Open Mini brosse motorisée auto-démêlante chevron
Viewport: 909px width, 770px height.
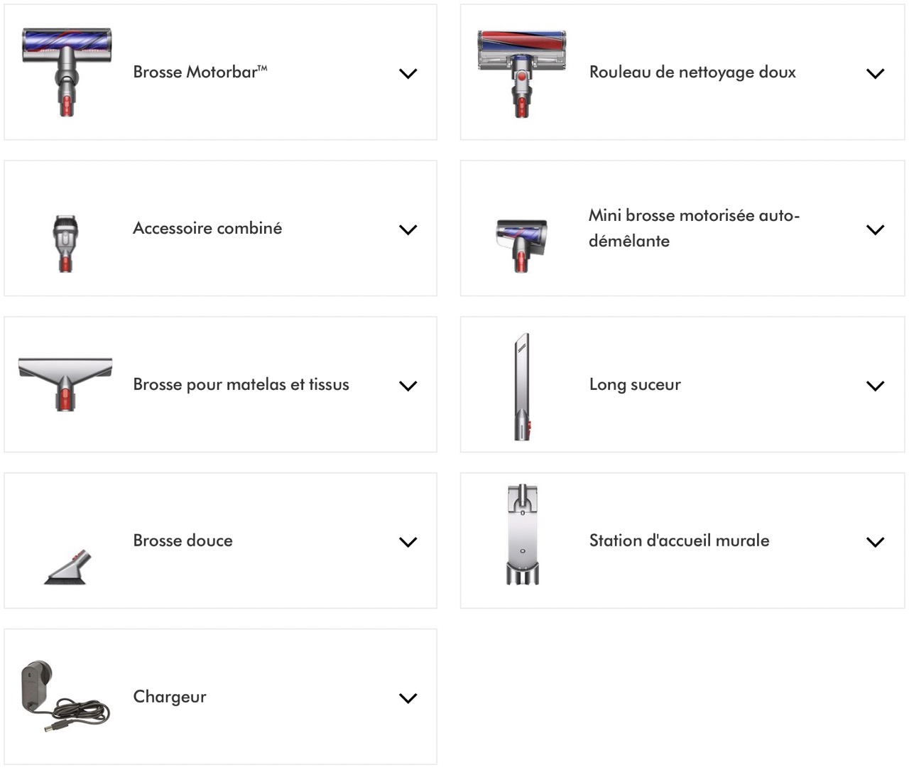coord(876,229)
